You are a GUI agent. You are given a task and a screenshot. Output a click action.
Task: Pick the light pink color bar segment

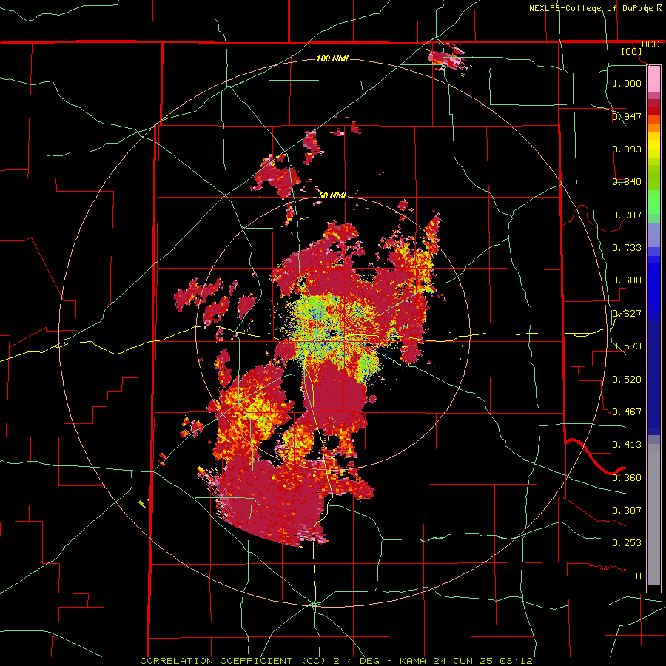point(653,78)
